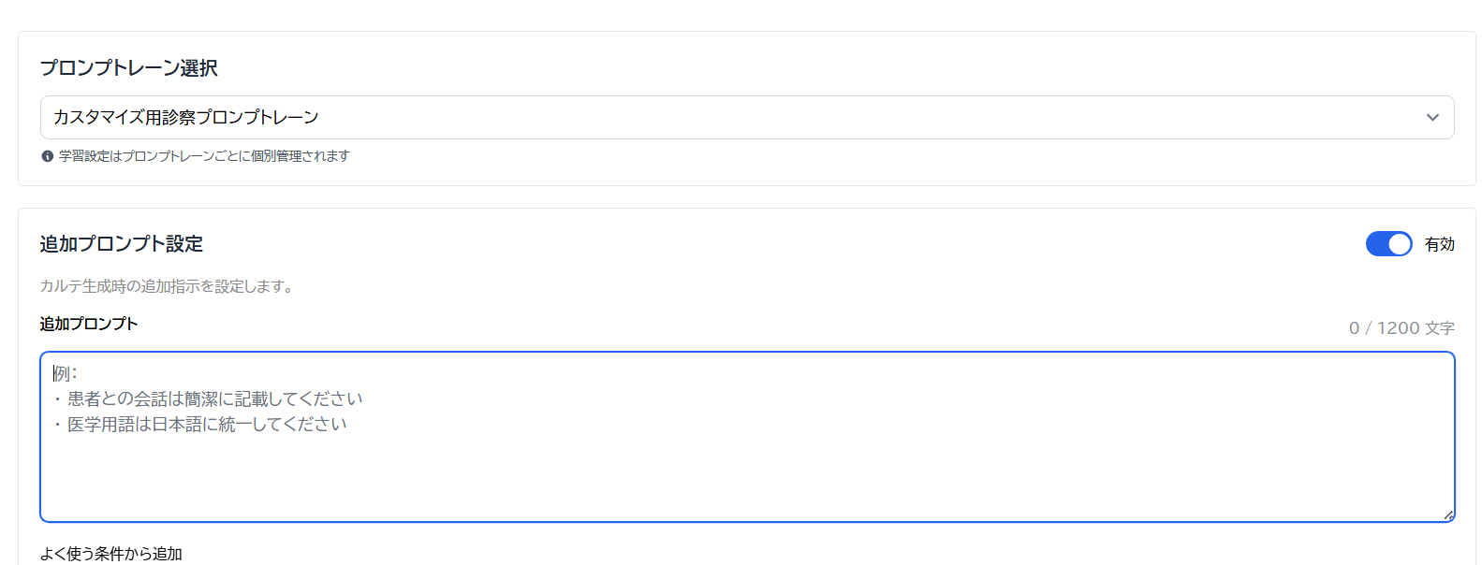Image resolution: width=1482 pixels, height=565 pixels.
Task: Click the 医学用語は日本語に統一 placeholder line
Action: [207, 425]
